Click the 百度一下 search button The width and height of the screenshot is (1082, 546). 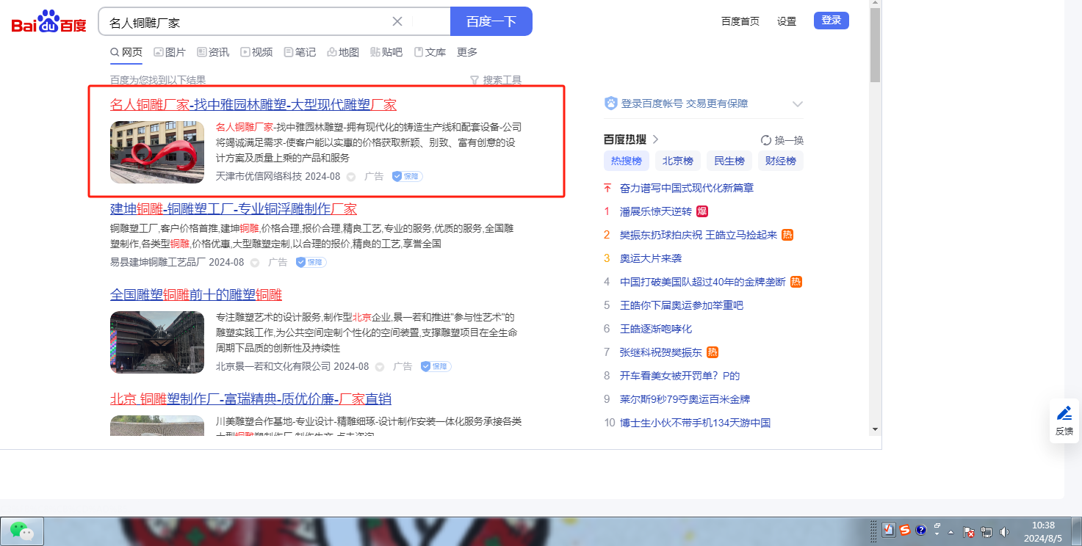point(491,21)
